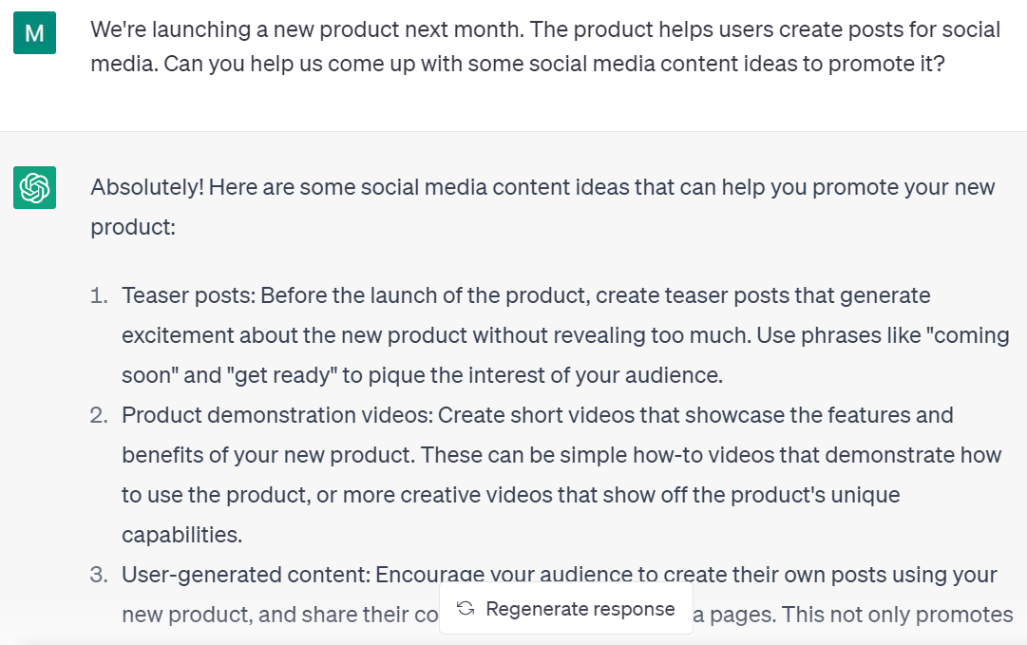
Task: Click list number 2 marker
Action: click(x=99, y=415)
